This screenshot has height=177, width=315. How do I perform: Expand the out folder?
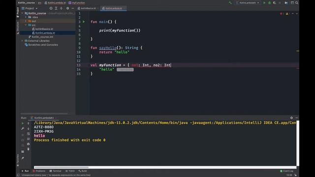tap(26, 21)
